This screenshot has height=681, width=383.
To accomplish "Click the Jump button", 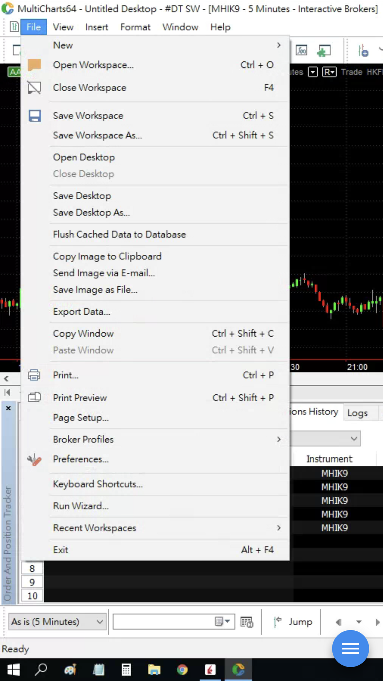I will tap(294, 622).
